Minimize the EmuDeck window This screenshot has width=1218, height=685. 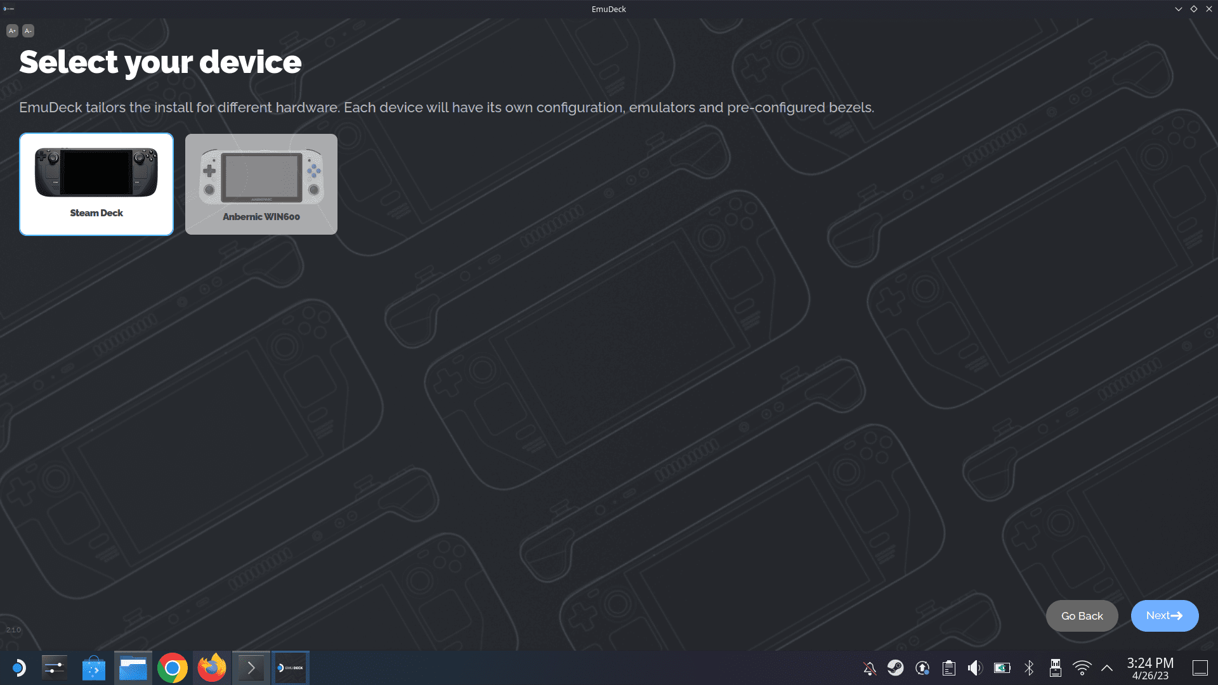click(1179, 9)
